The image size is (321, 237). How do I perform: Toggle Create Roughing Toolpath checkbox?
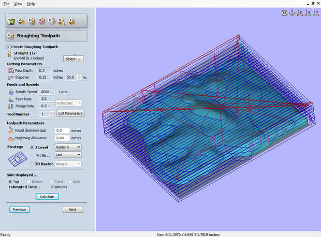pyautogui.click(x=8, y=47)
